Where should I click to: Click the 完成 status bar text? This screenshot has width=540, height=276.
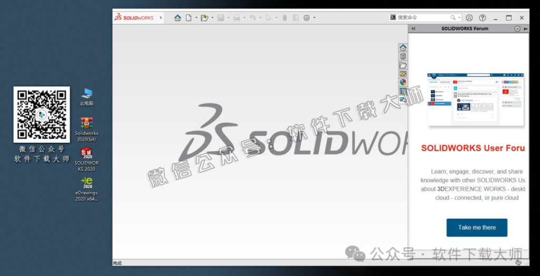point(118,263)
